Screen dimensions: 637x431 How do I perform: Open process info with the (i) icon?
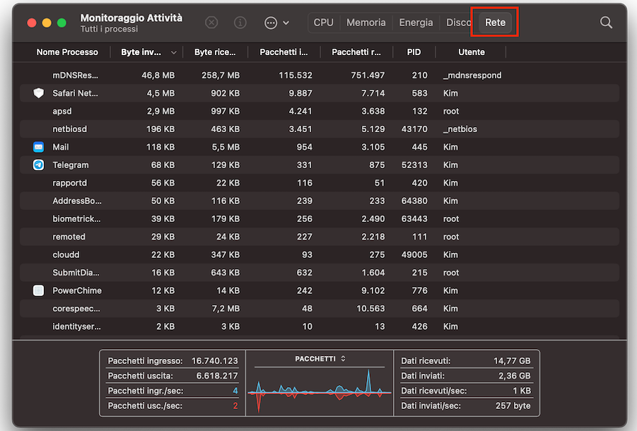pyautogui.click(x=240, y=23)
